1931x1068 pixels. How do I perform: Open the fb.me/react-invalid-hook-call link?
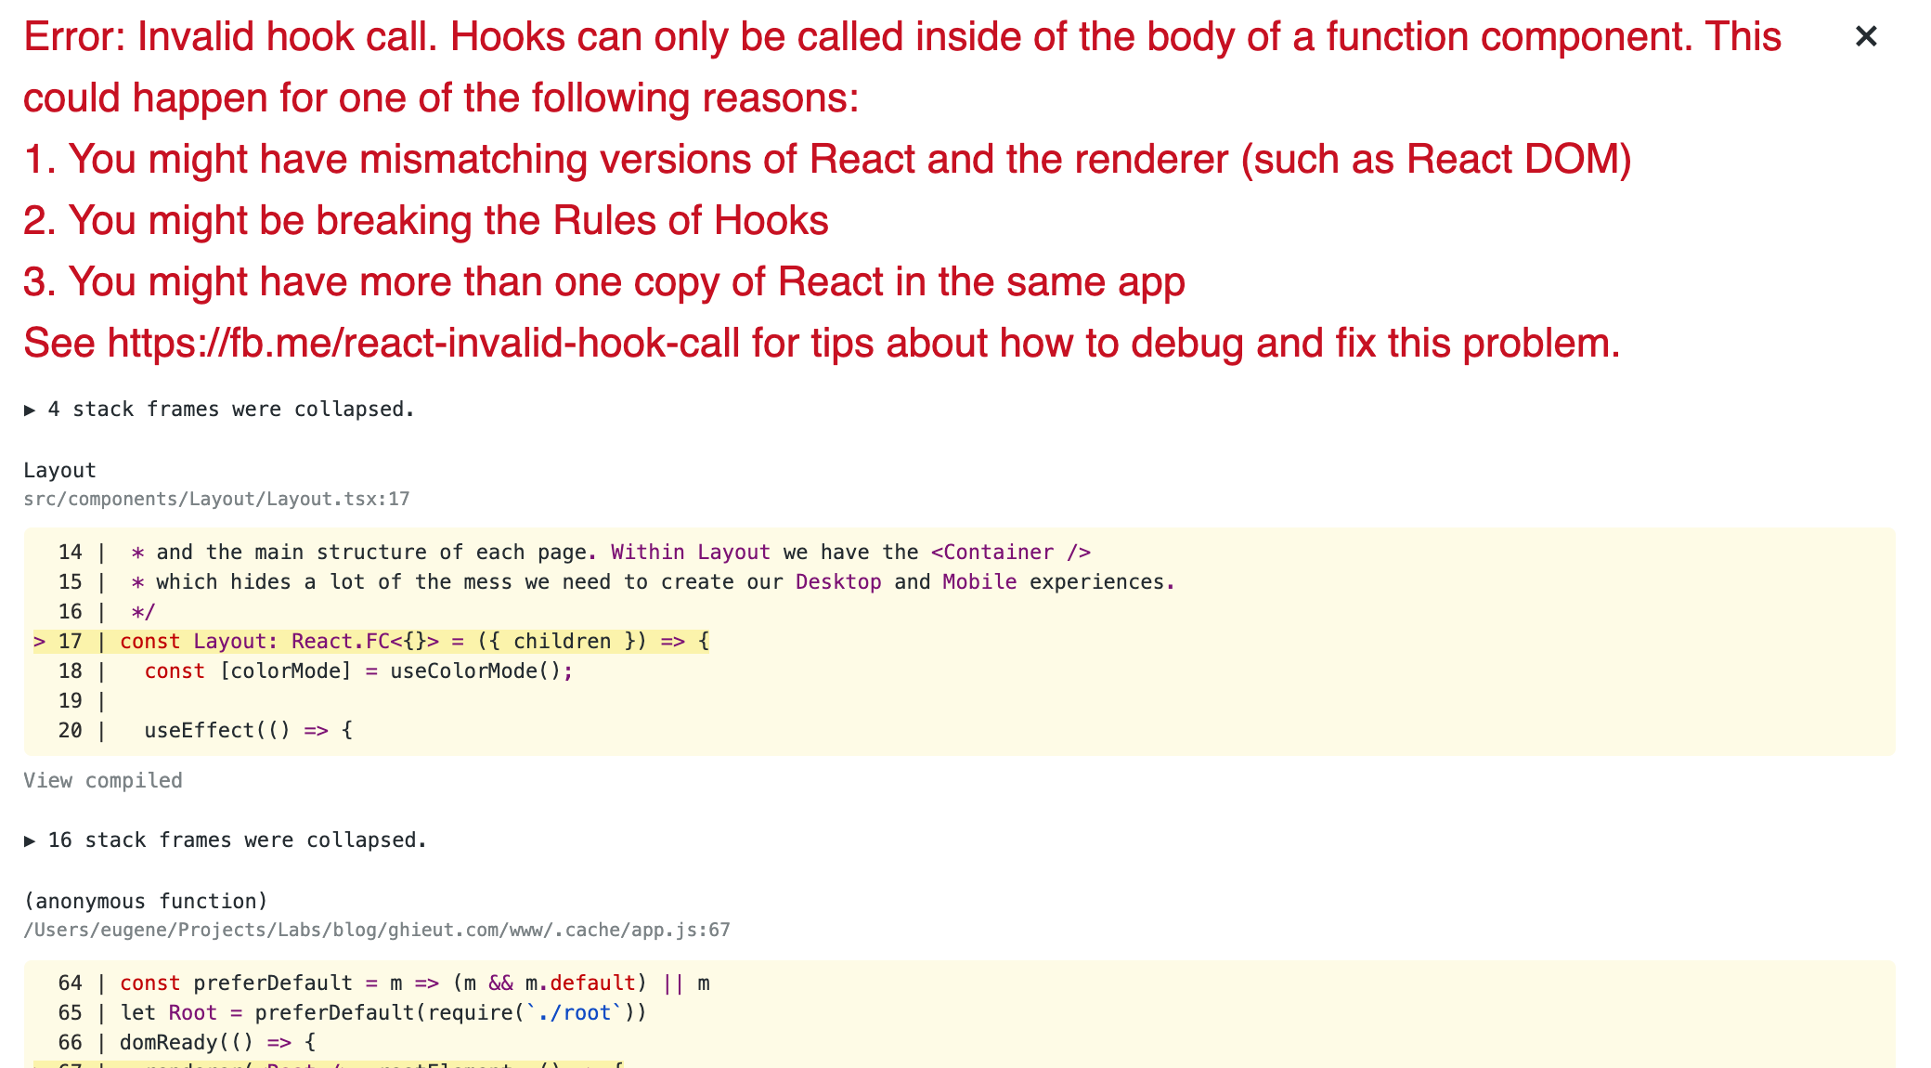pos(423,343)
